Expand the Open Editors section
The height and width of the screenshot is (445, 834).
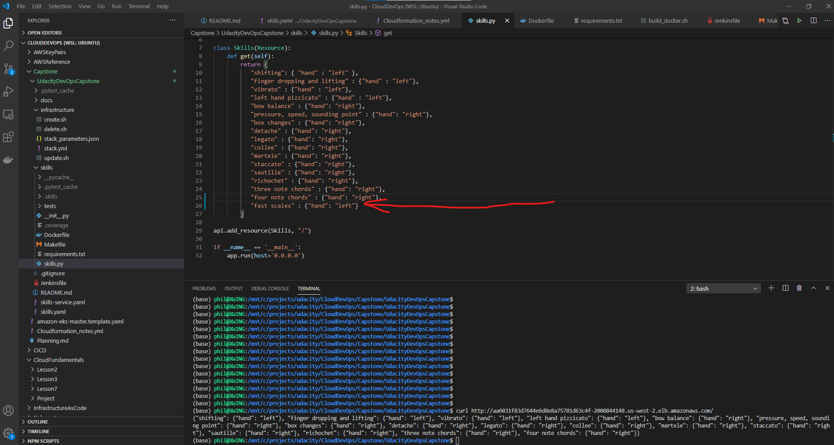102,33
